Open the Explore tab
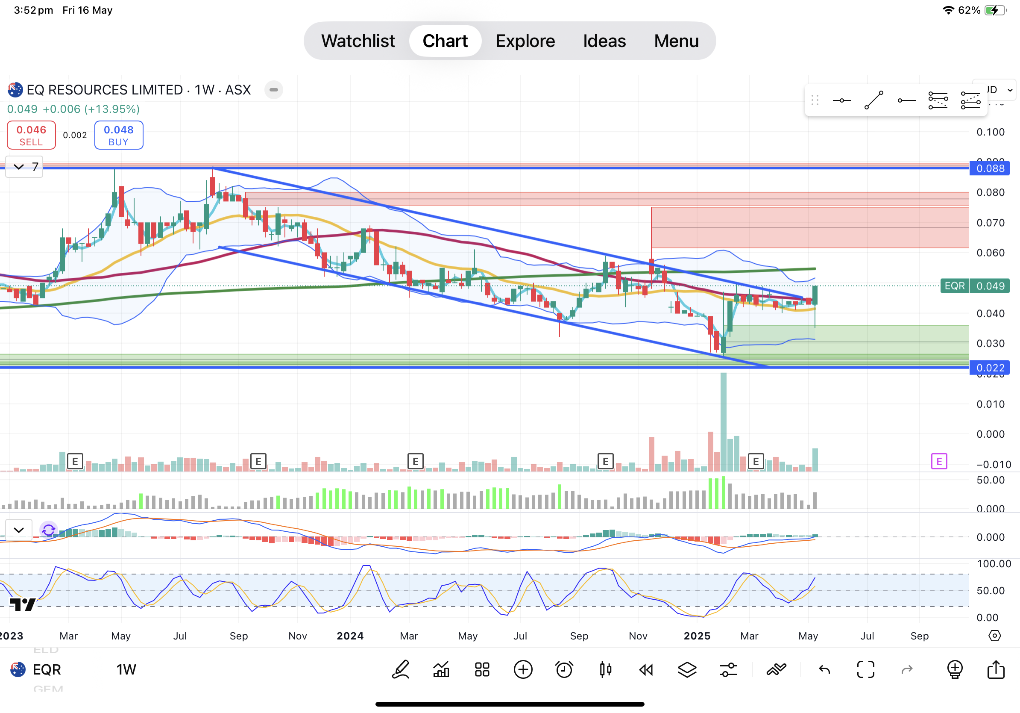The width and height of the screenshot is (1020, 713). pyautogui.click(x=525, y=41)
